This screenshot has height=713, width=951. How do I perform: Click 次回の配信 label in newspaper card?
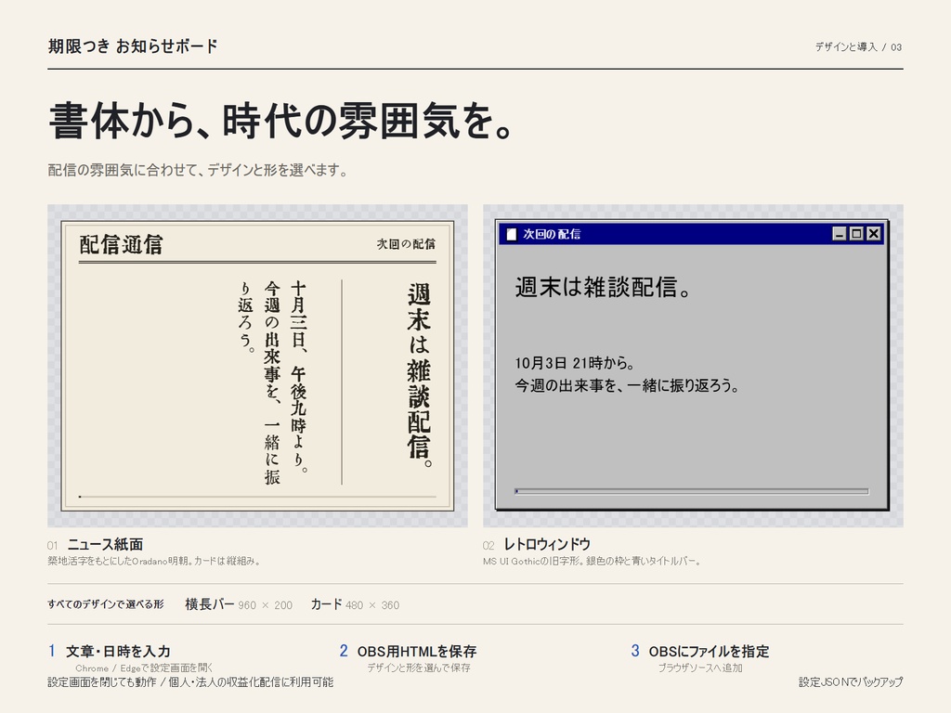(406, 244)
